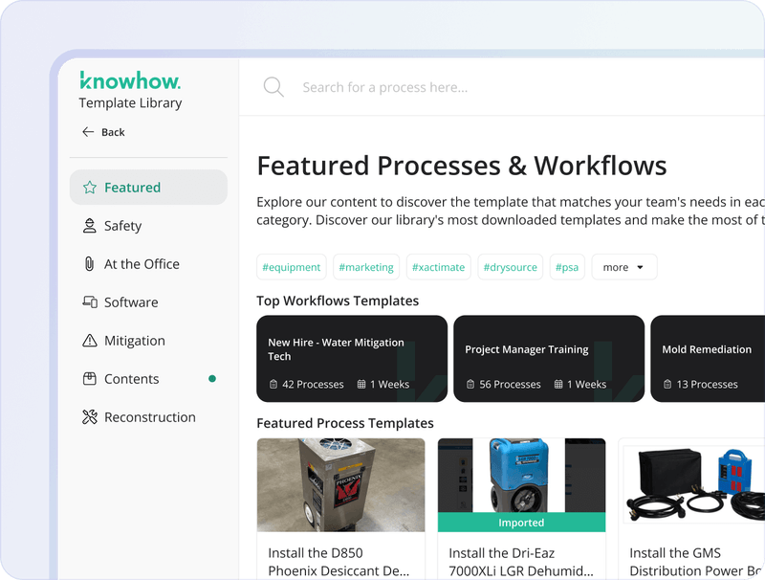
Task: Click the Back link with arrow
Action: 103,132
